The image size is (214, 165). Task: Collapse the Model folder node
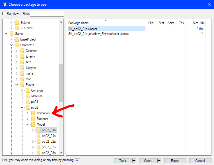[x=27, y=124]
